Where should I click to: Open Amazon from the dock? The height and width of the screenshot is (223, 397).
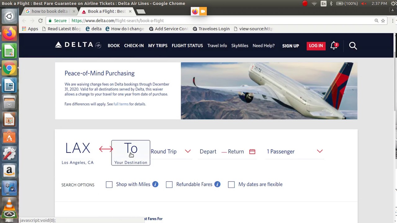[x=9, y=171]
